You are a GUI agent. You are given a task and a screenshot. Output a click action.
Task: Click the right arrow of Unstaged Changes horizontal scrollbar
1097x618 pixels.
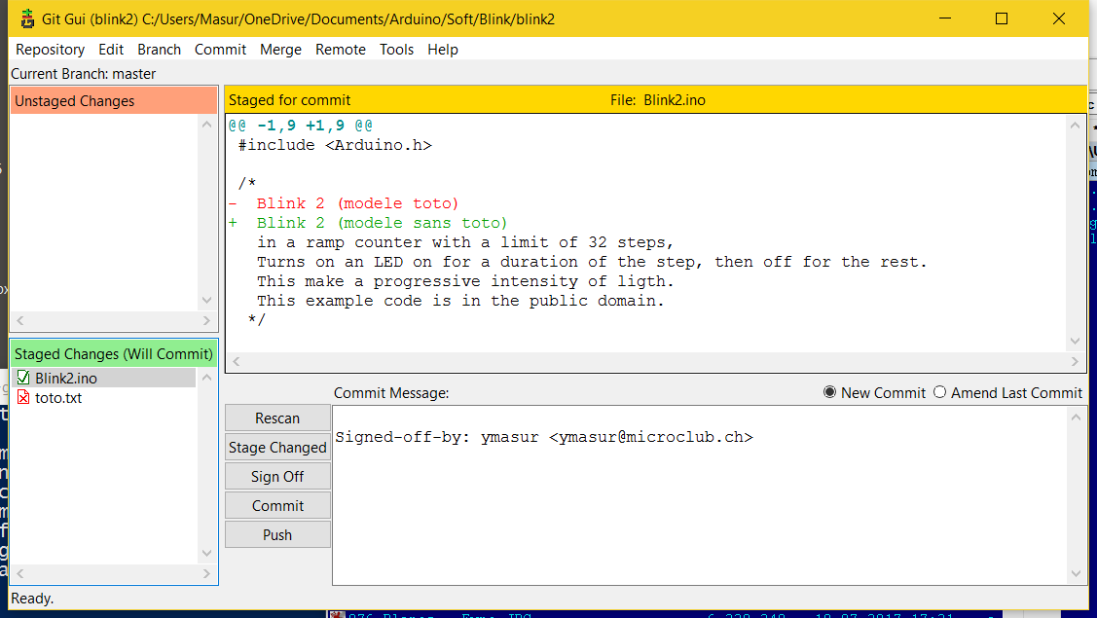(206, 320)
